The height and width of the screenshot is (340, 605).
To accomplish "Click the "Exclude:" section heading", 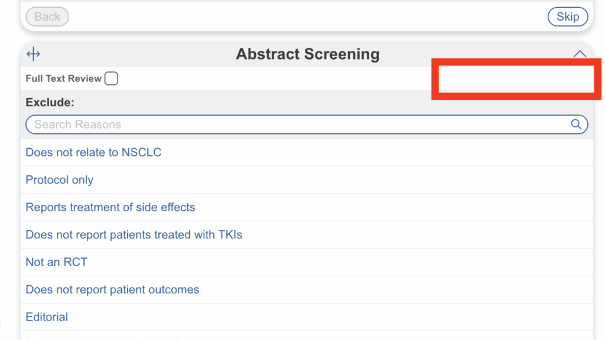I will pos(50,102).
